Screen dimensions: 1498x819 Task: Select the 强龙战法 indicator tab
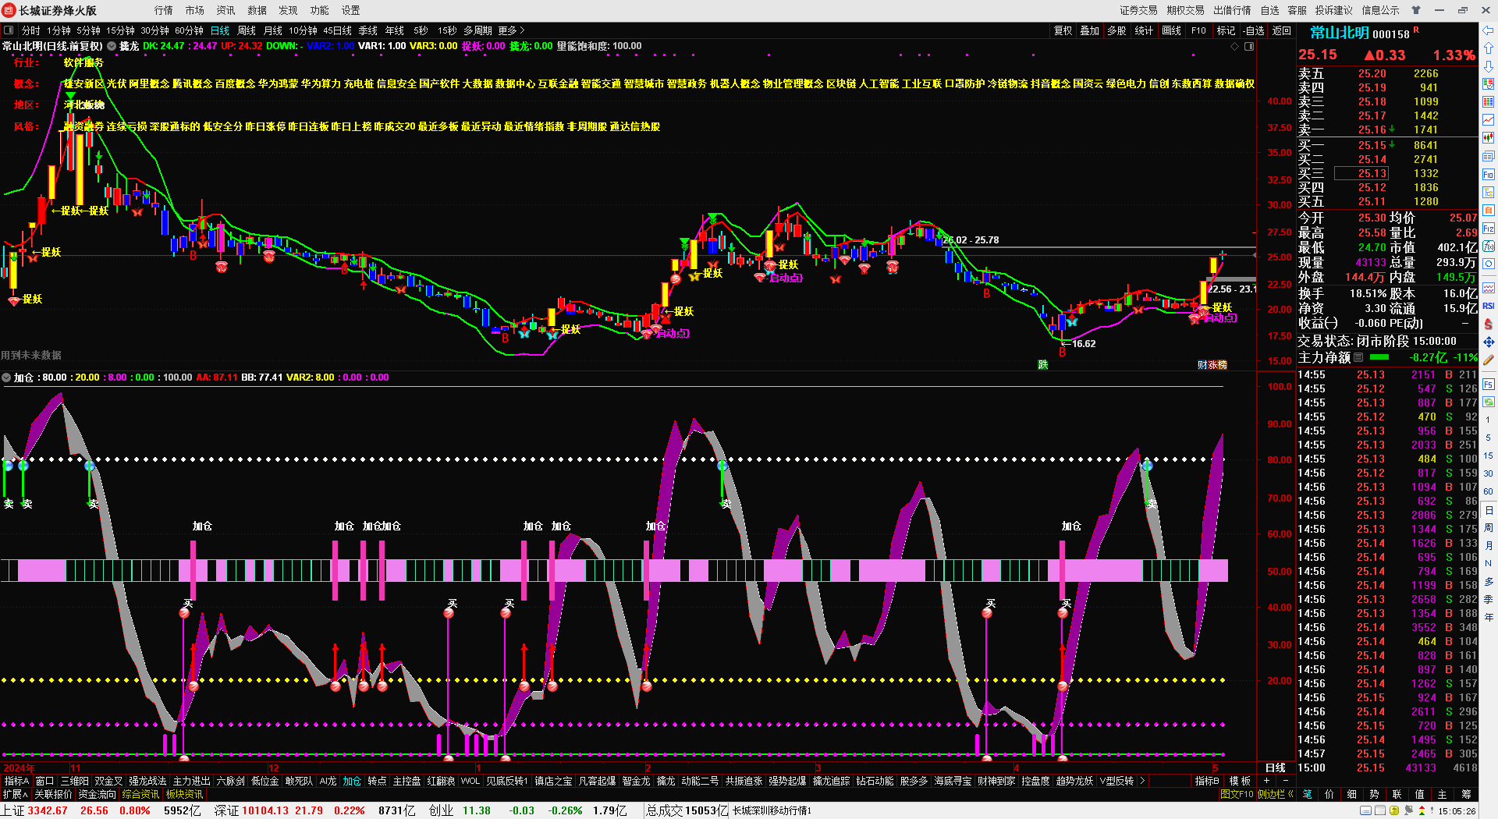click(x=147, y=781)
